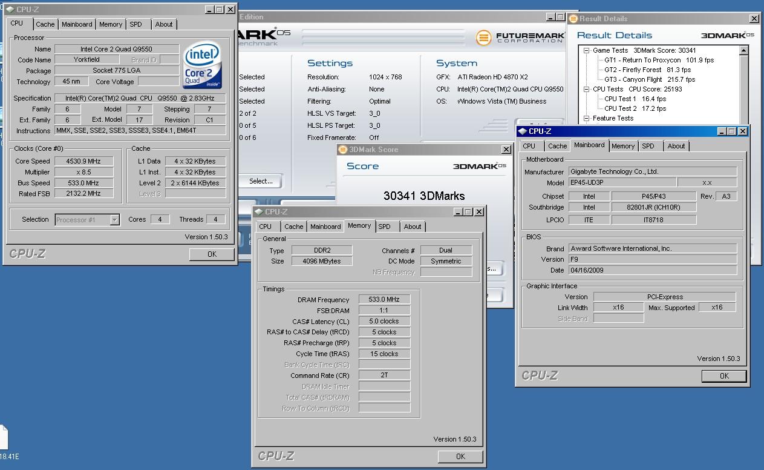Open Memory tab in top-left CPU-Z window
Screen dimensions: 764x470
point(111,24)
